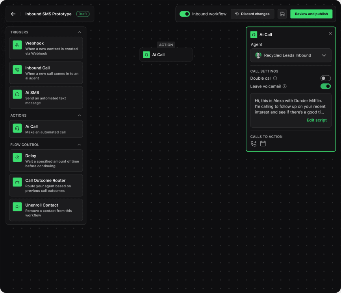The image size is (341, 293).
Task: Go back using the left arrow icon
Action: (13, 14)
